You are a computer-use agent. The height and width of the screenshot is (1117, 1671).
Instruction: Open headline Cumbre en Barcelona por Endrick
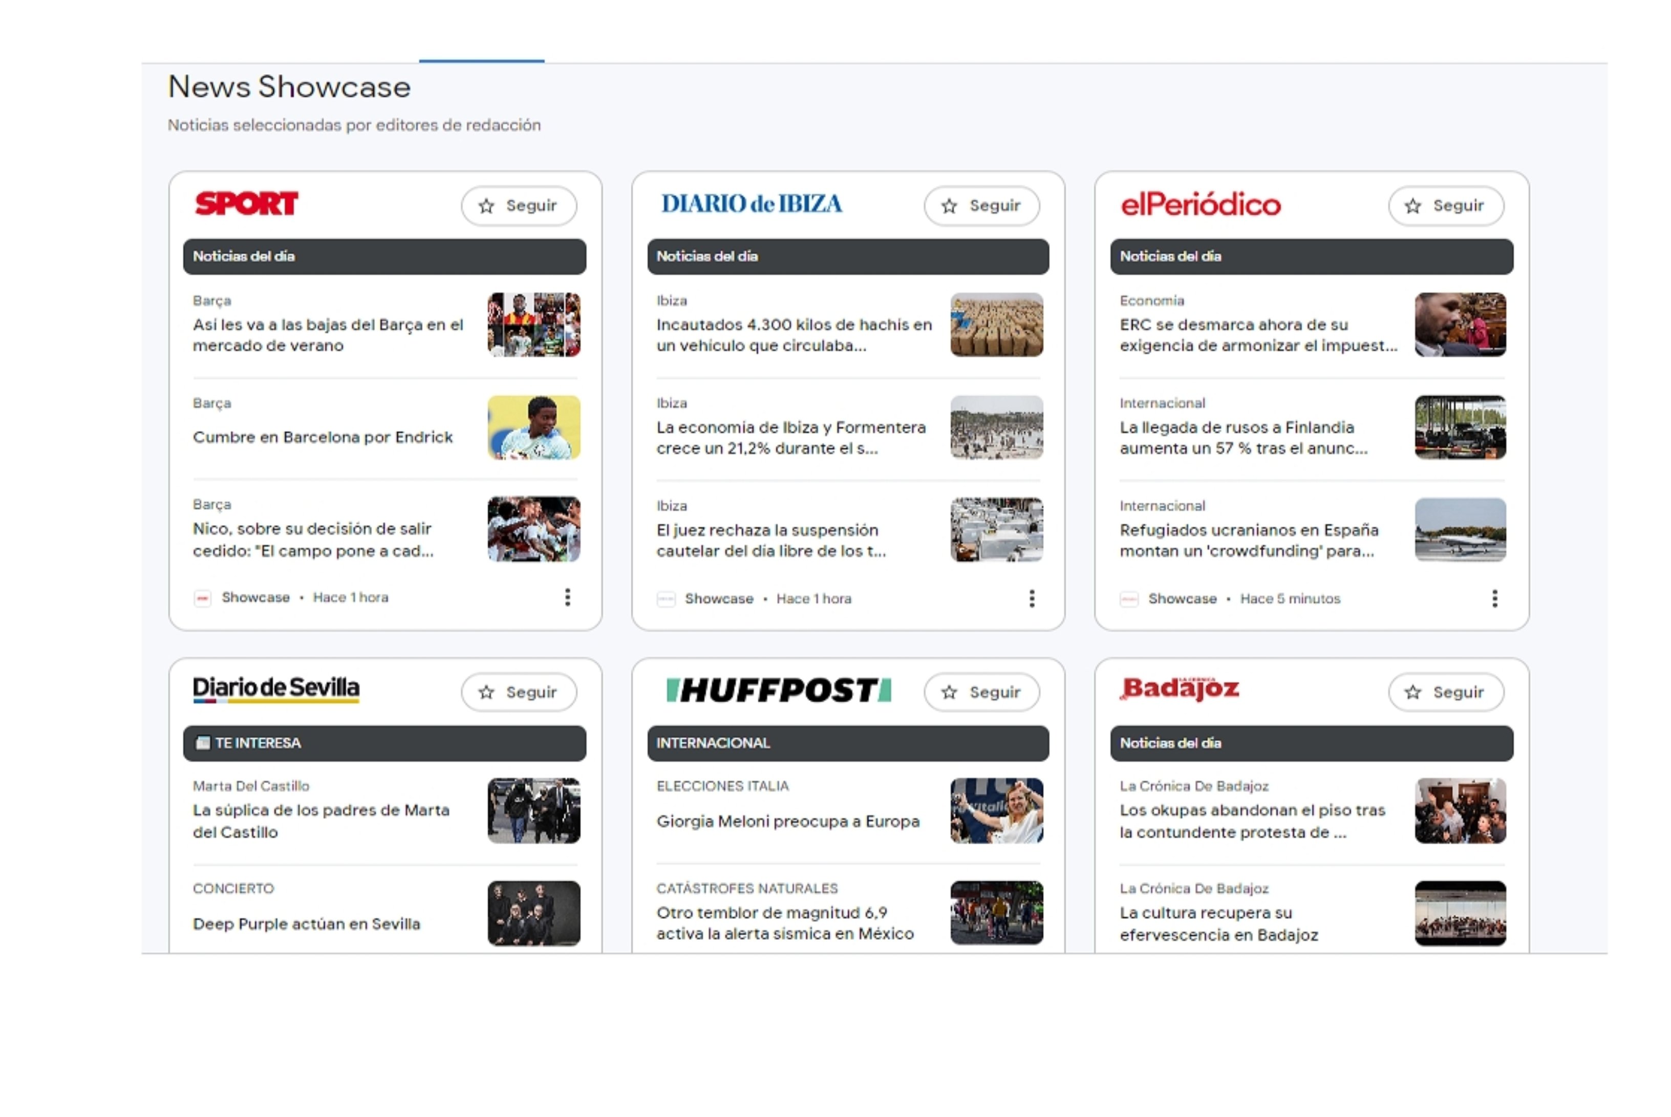click(323, 437)
